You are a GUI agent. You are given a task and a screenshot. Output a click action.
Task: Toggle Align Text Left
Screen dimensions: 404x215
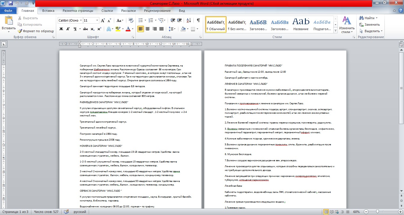[140, 29]
